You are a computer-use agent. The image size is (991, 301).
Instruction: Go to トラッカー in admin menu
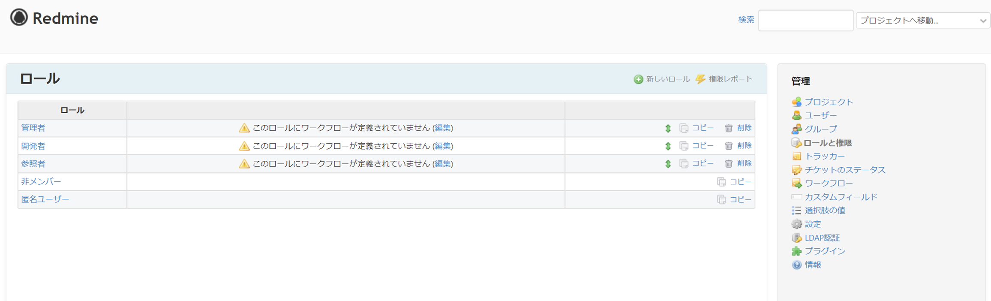pos(825,157)
